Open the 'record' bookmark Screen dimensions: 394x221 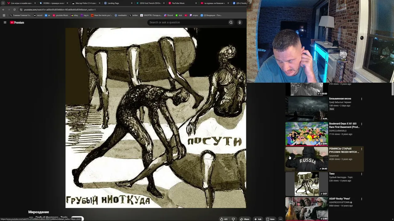click(38, 15)
